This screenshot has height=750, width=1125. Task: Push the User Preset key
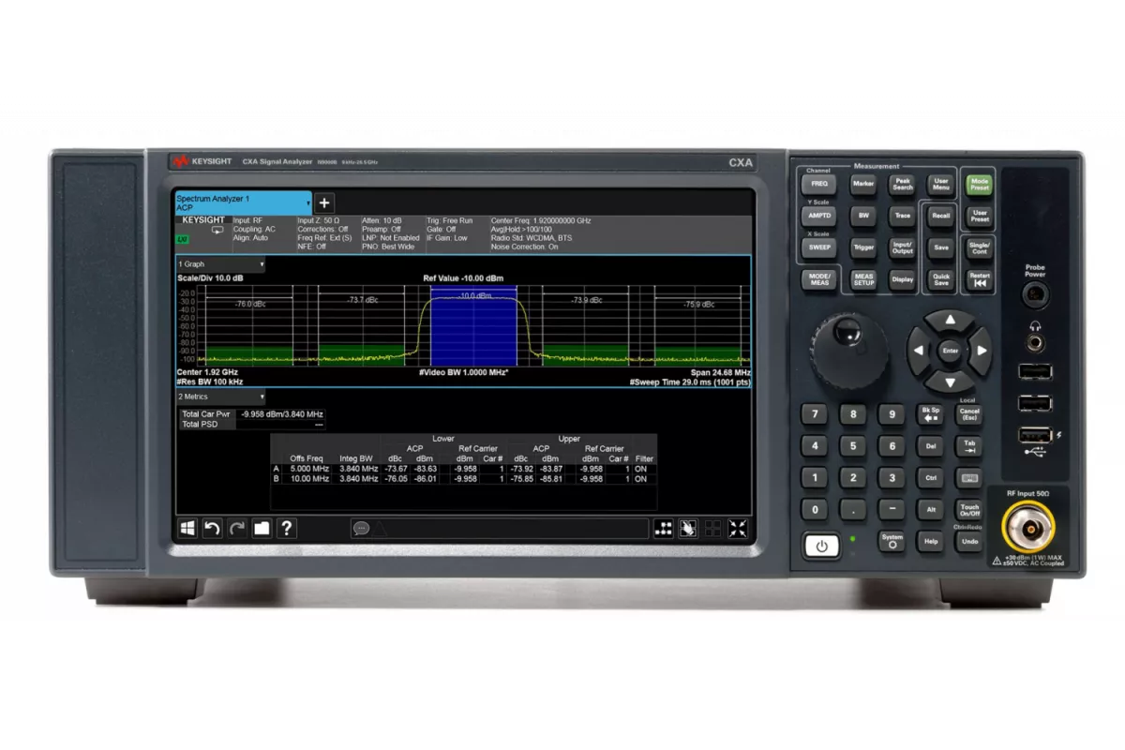pos(980,216)
